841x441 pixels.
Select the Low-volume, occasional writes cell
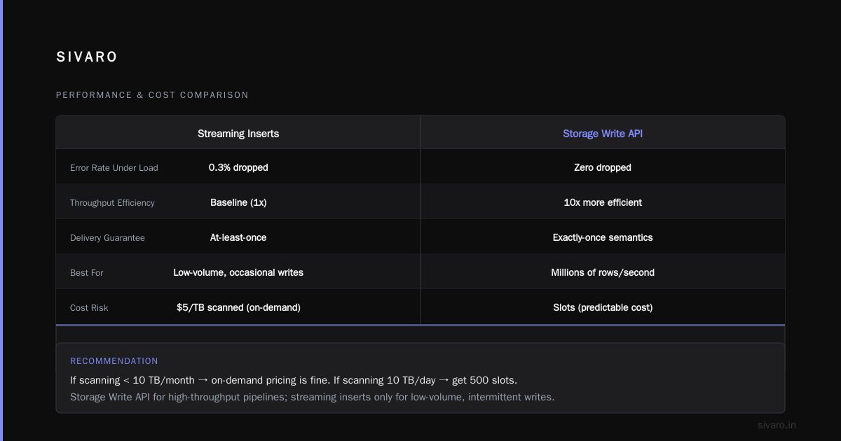coord(238,272)
